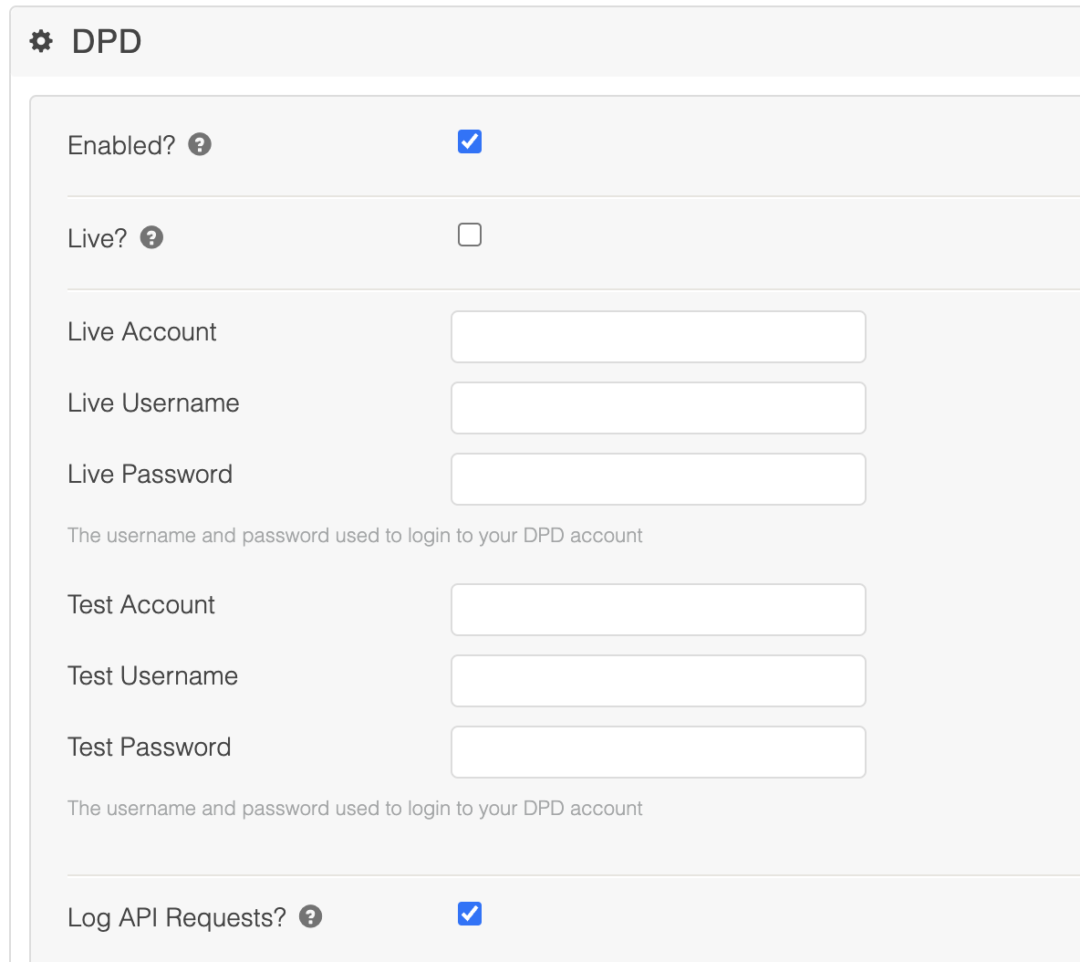Click the Test Password label

pyautogui.click(x=150, y=747)
